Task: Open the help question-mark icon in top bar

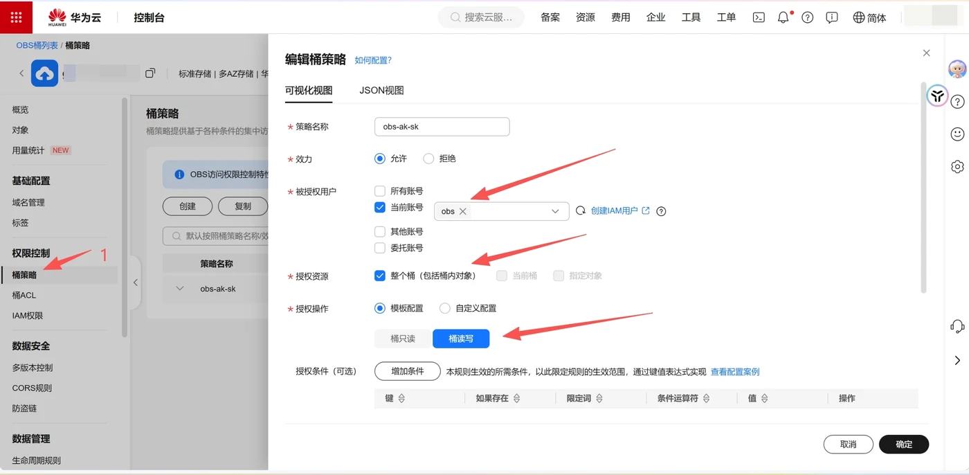Action: point(808,17)
